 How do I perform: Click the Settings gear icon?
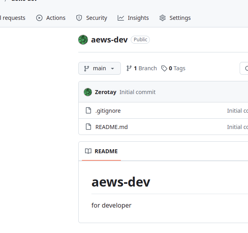click(163, 18)
